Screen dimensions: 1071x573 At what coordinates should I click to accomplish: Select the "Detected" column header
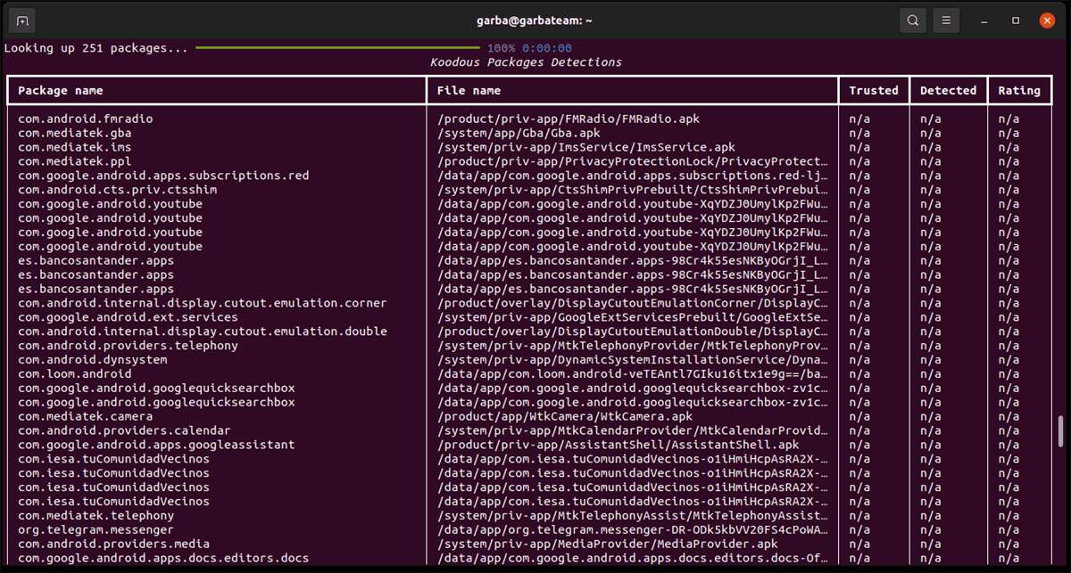[x=948, y=90]
